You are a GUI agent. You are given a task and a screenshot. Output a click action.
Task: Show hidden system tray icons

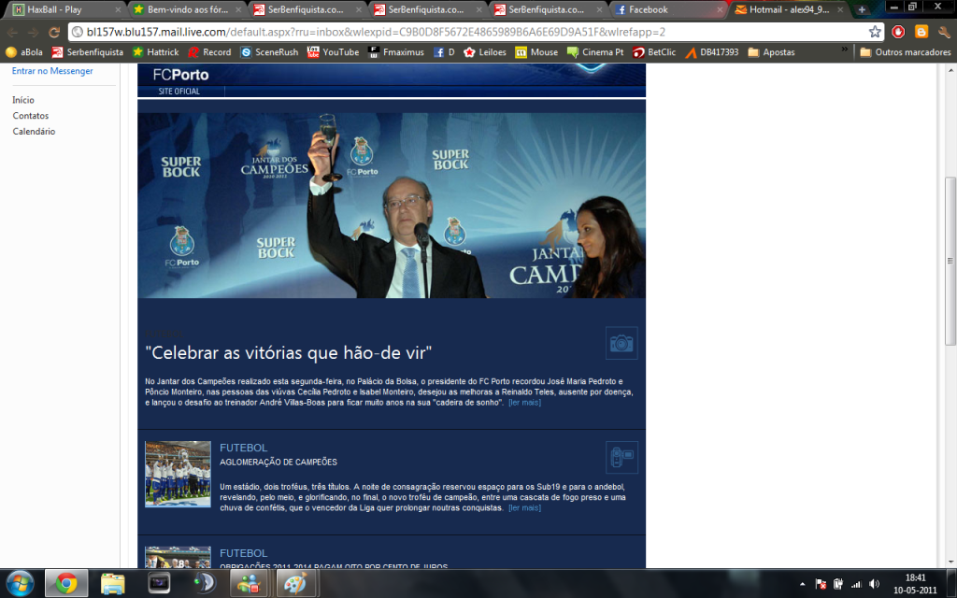point(804,584)
